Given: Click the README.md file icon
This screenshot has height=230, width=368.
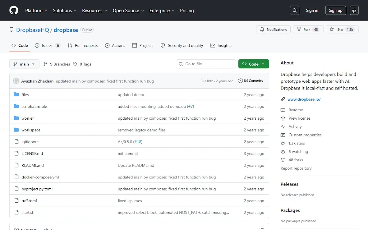Looking at the screenshot, I should click(17, 165).
